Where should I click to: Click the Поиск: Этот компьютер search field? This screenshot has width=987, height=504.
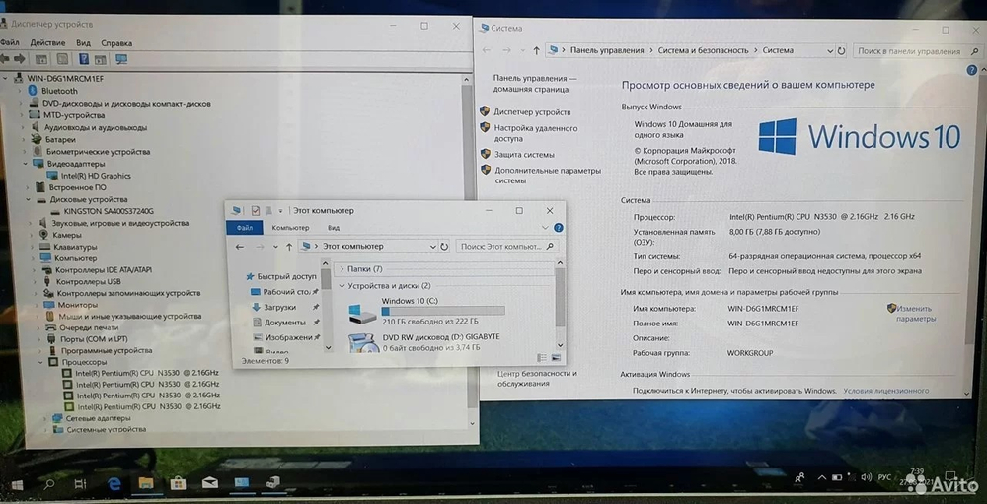[x=507, y=247]
